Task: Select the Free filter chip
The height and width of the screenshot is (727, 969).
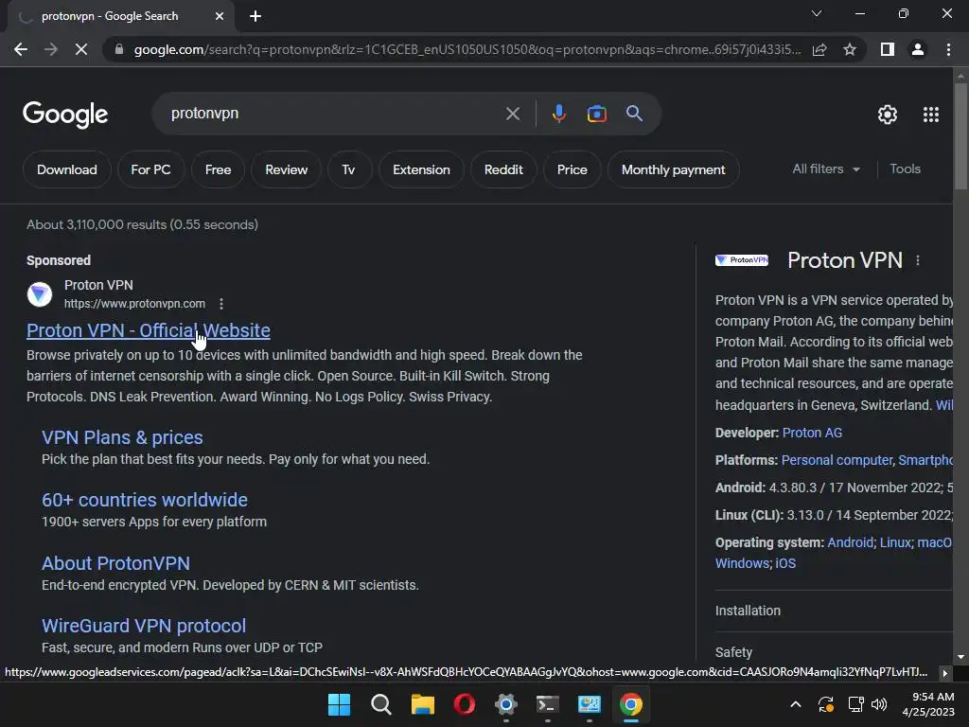Action: 219,169
